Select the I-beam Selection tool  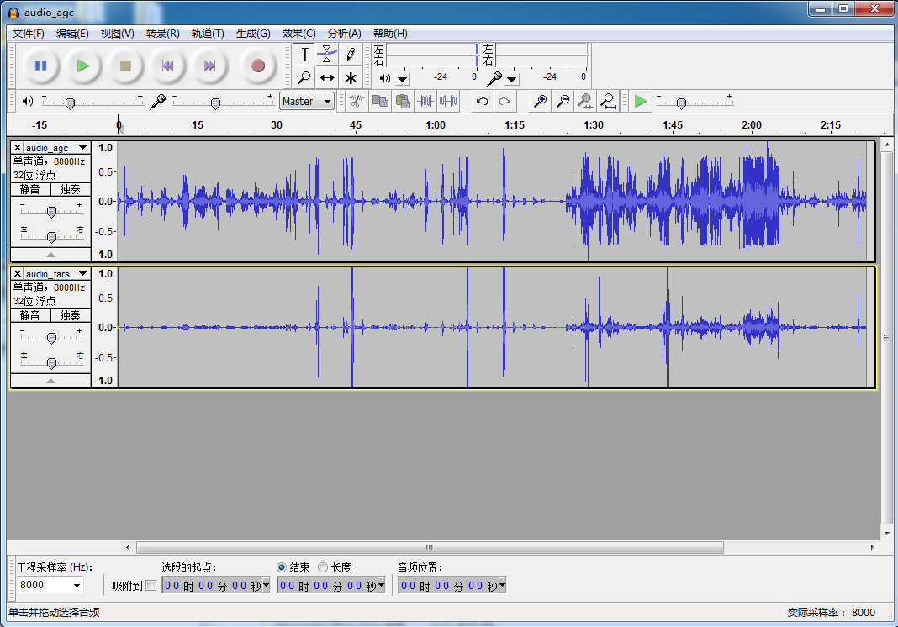pos(304,55)
